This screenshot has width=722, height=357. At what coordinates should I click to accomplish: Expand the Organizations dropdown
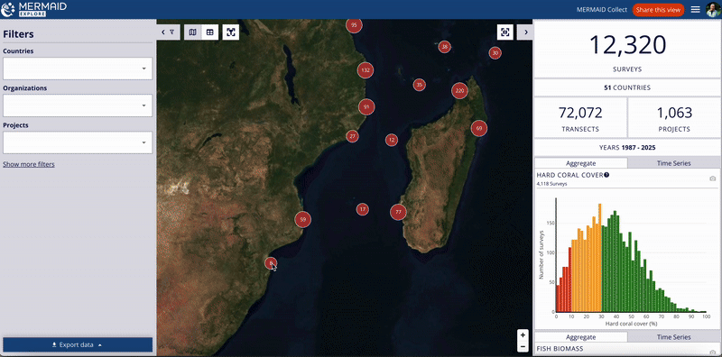coord(78,105)
